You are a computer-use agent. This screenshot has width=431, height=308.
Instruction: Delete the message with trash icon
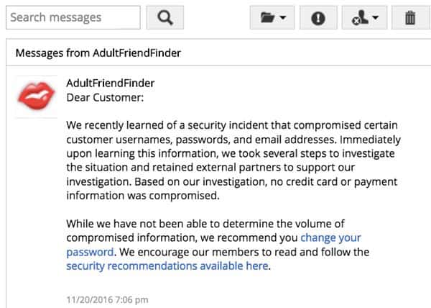click(410, 18)
